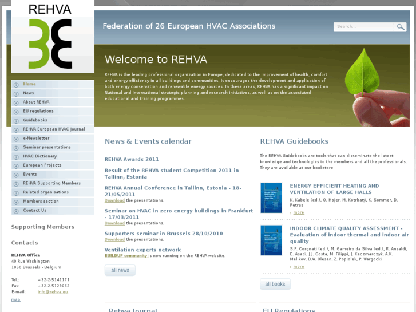Screen dimensions: 416x312
Task: Open the map link under Contacts
Action: pyautogui.click(x=15, y=299)
